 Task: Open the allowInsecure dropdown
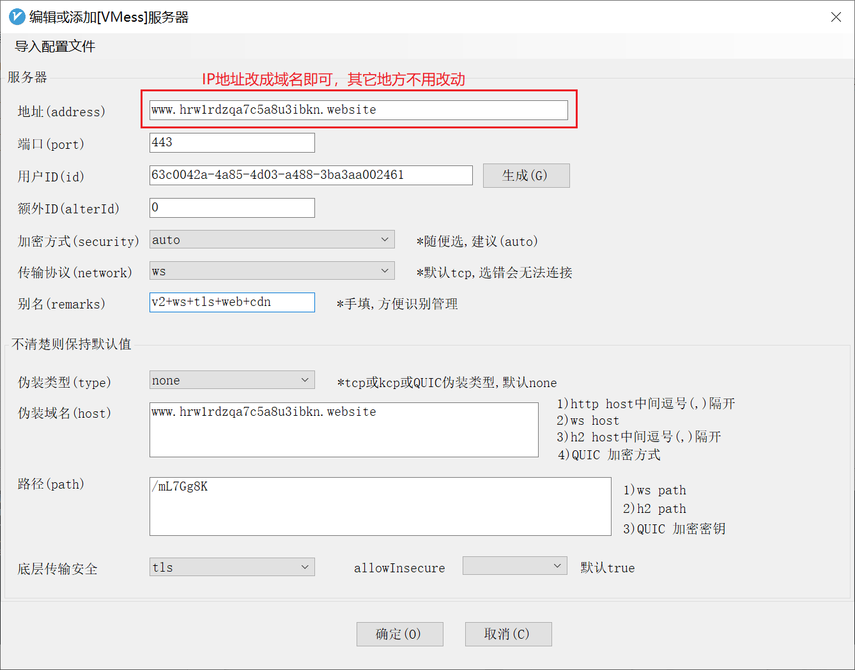[x=514, y=566]
